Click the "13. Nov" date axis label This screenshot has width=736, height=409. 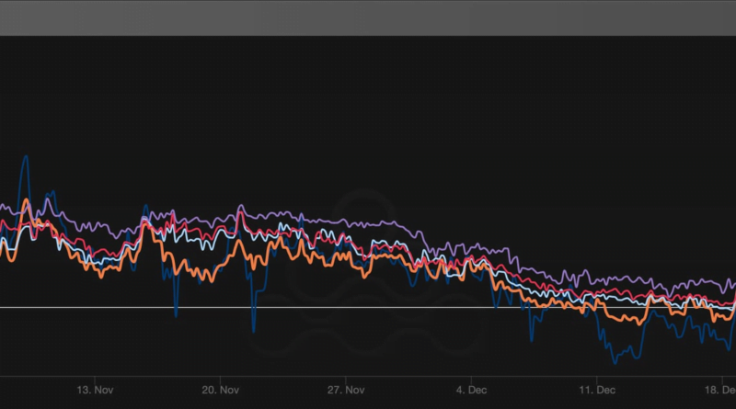[95, 390]
